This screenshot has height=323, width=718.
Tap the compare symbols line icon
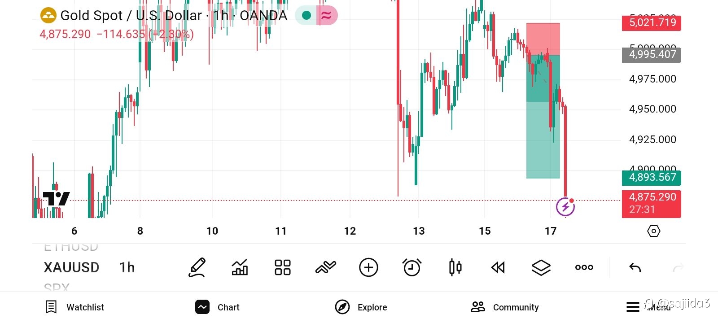pos(326,268)
